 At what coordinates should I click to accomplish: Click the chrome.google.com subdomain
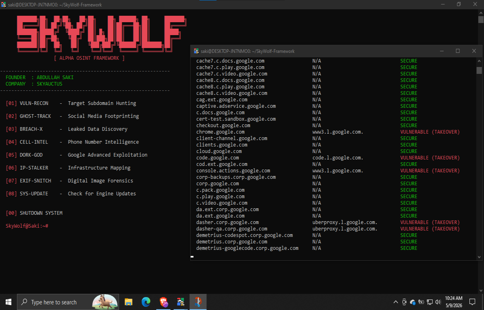pos(220,132)
